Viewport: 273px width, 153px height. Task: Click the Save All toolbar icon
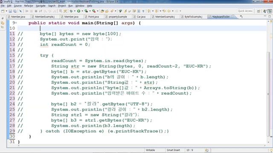(15, 11)
